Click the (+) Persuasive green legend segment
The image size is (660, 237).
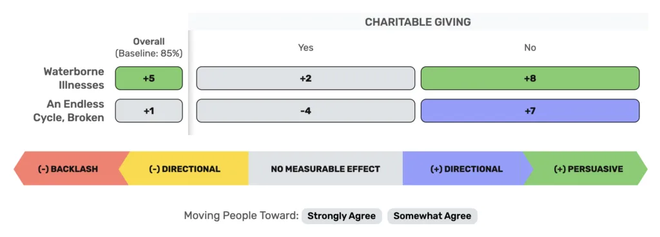click(588, 169)
